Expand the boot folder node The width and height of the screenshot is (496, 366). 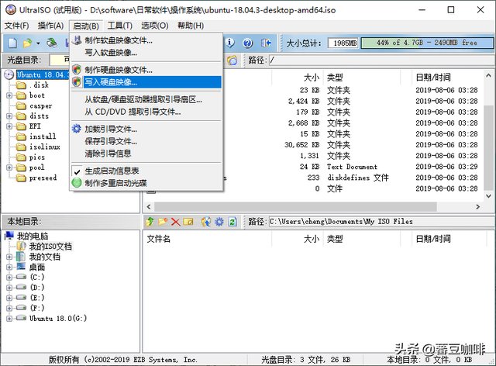9,95
